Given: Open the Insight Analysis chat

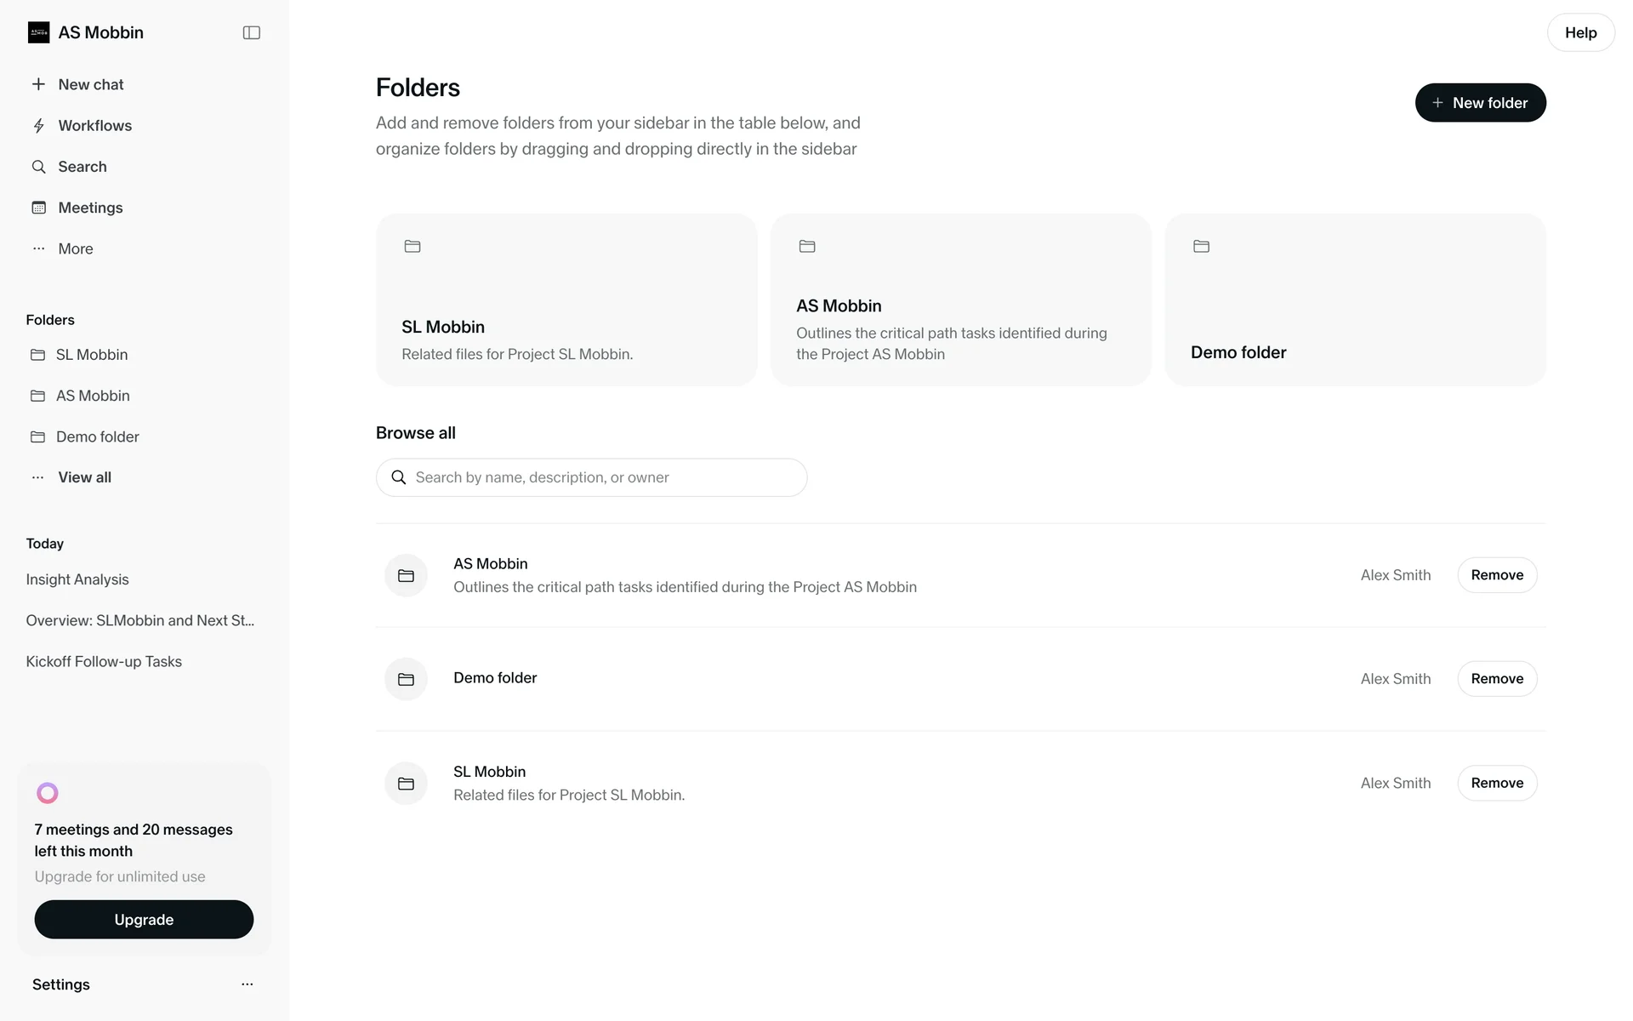Looking at the screenshot, I should [77, 579].
